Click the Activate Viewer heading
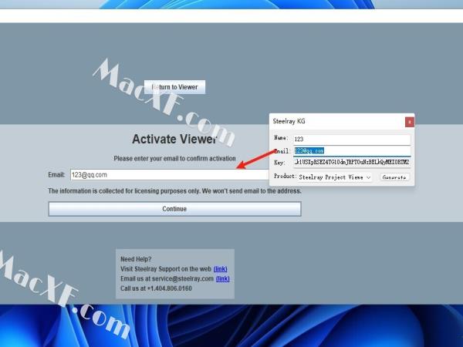Screen dimensions: 463x347 click(174, 139)
